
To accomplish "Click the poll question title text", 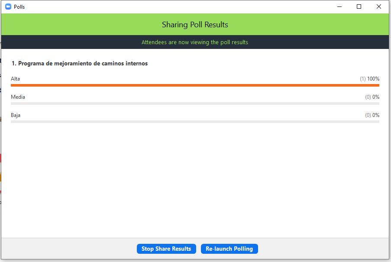I will 80,64.
